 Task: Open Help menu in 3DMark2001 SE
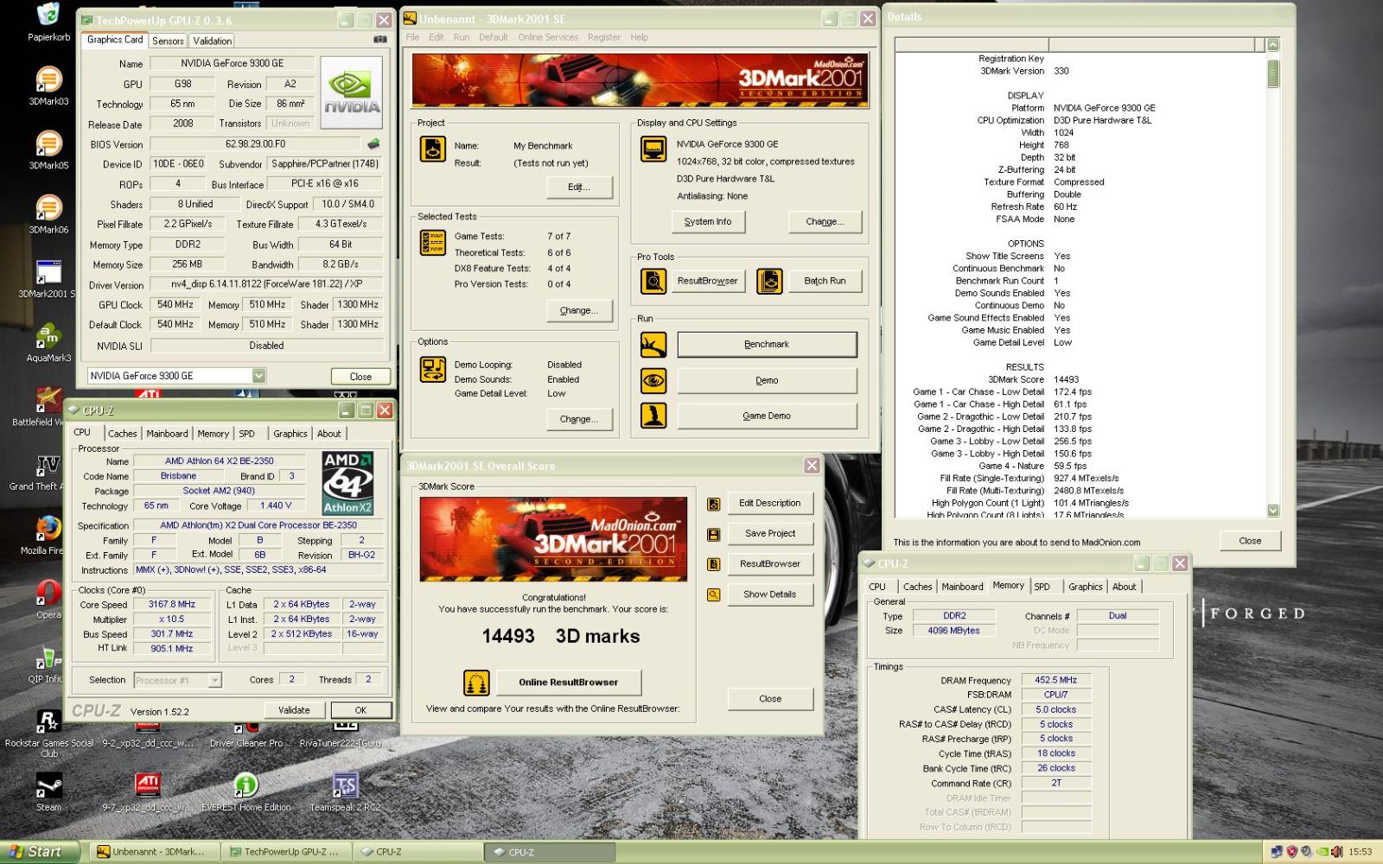(x=639, y=37)
